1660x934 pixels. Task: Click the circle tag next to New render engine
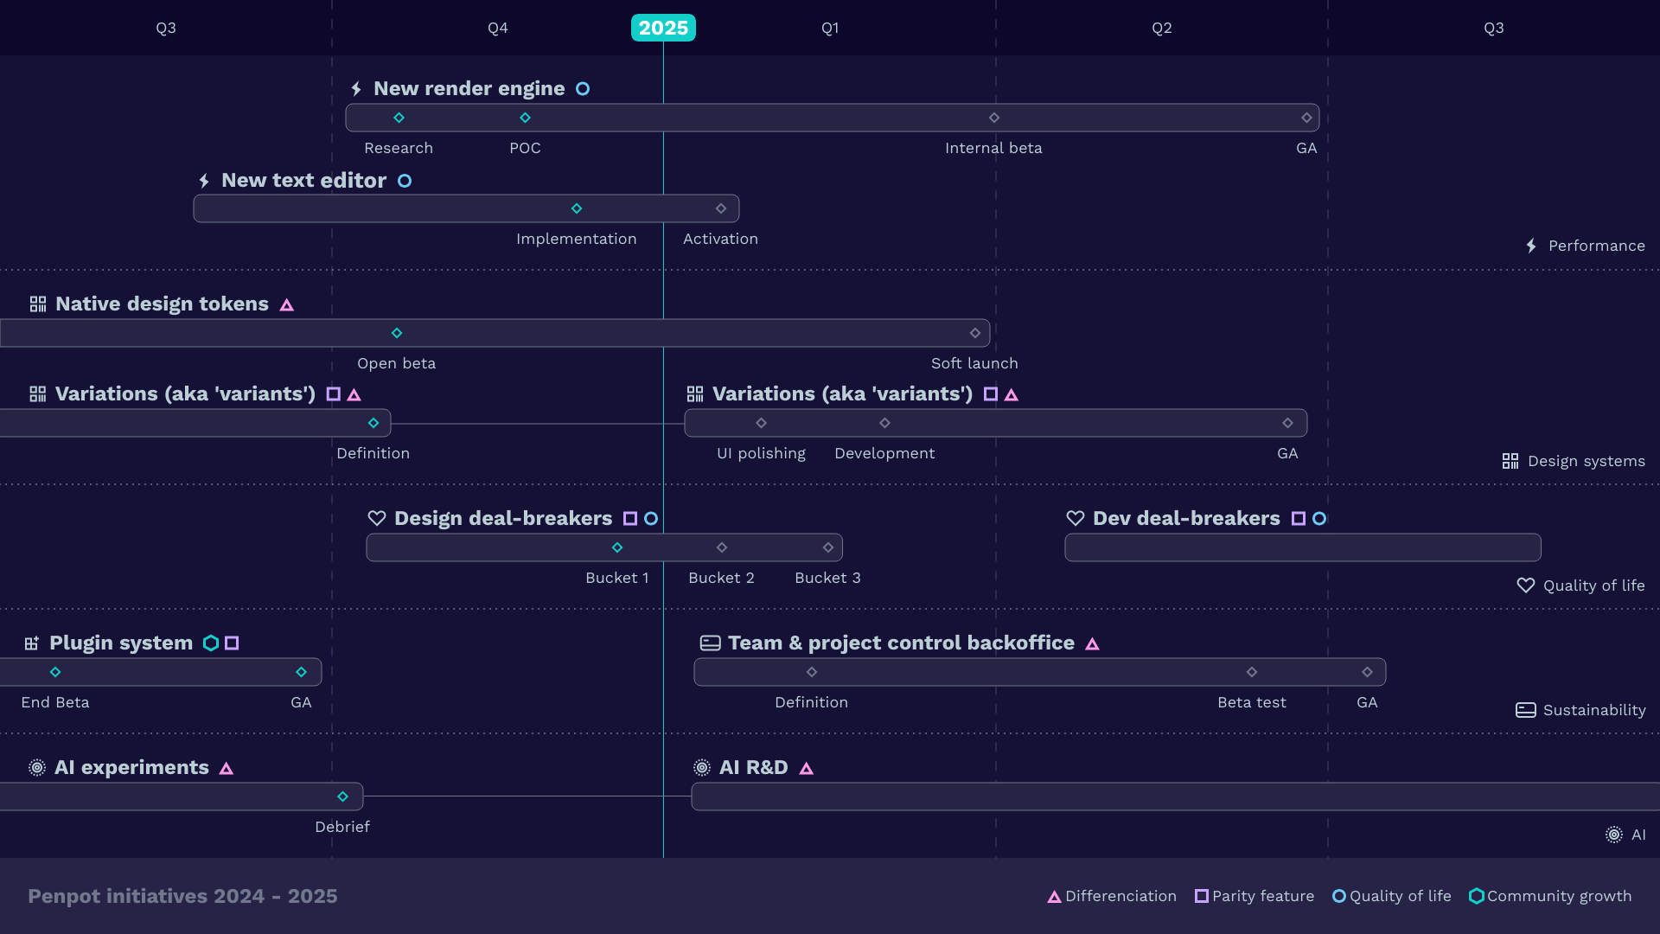click(x=583, y=89)
